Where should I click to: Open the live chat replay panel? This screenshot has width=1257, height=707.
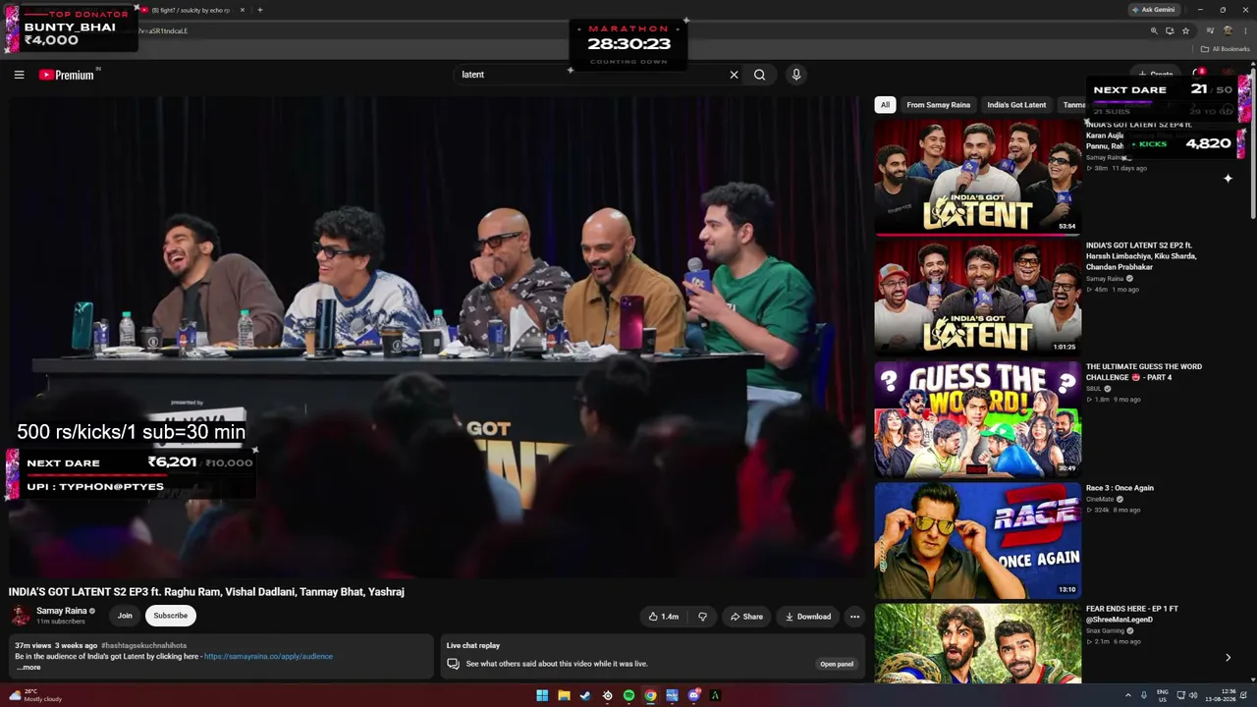[x=837, y=664]
